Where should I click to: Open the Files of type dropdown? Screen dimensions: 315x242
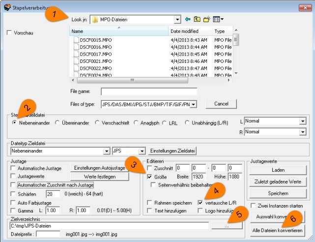point(193,104)
